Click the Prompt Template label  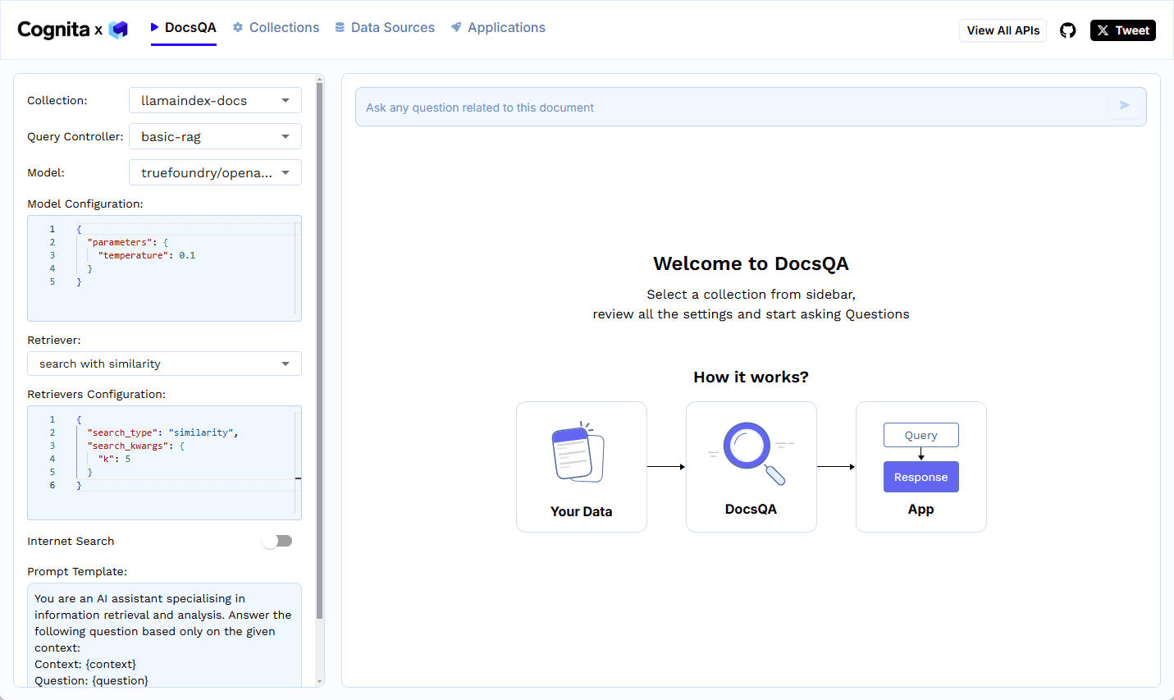point(77,571)
